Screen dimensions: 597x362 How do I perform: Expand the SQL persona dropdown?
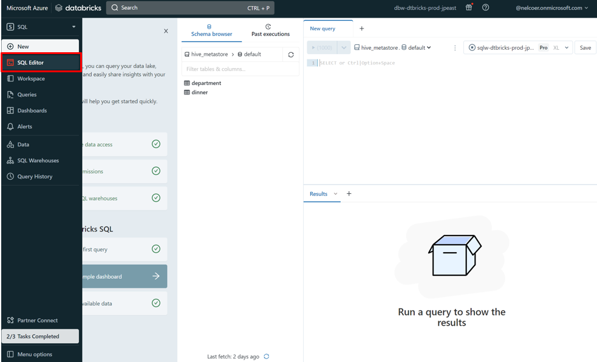41,27
